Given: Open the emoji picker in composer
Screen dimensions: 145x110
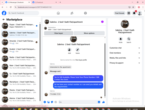Looking at the screenshot, I should coord(99,102).
